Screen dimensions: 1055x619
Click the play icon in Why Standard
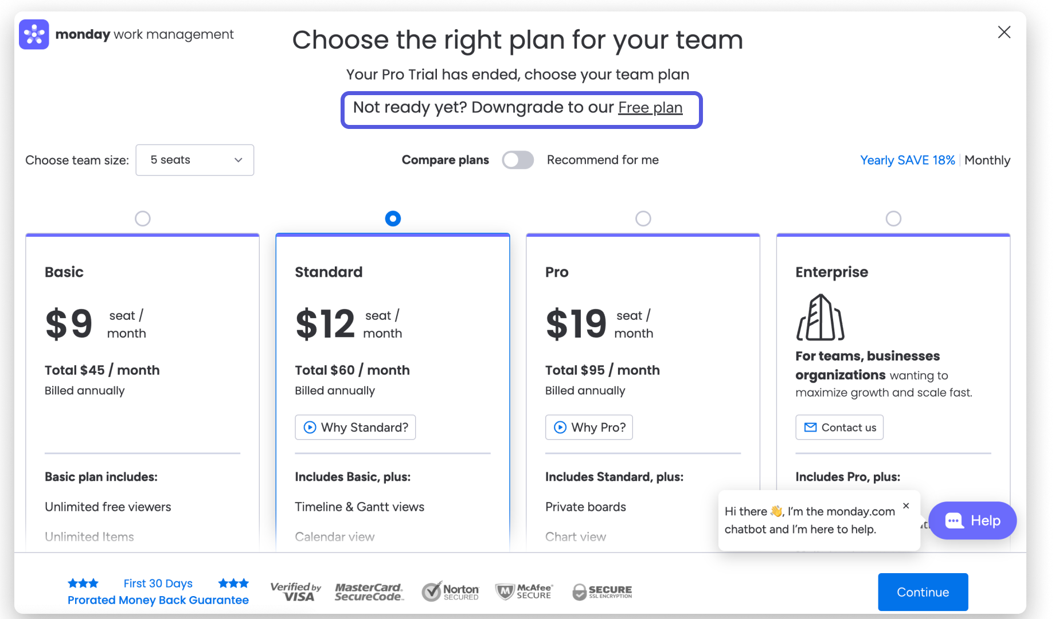(x=310, y=428)
